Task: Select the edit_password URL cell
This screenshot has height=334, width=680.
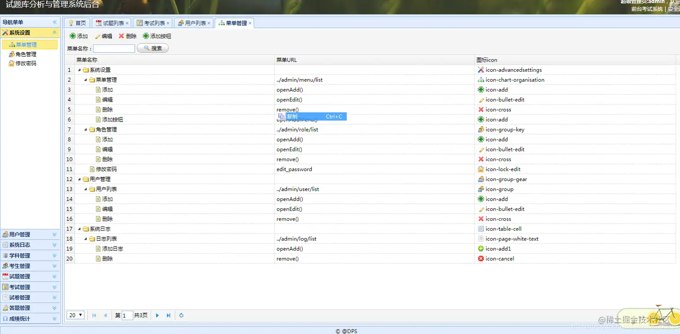Action: click(x=375, y=169)
